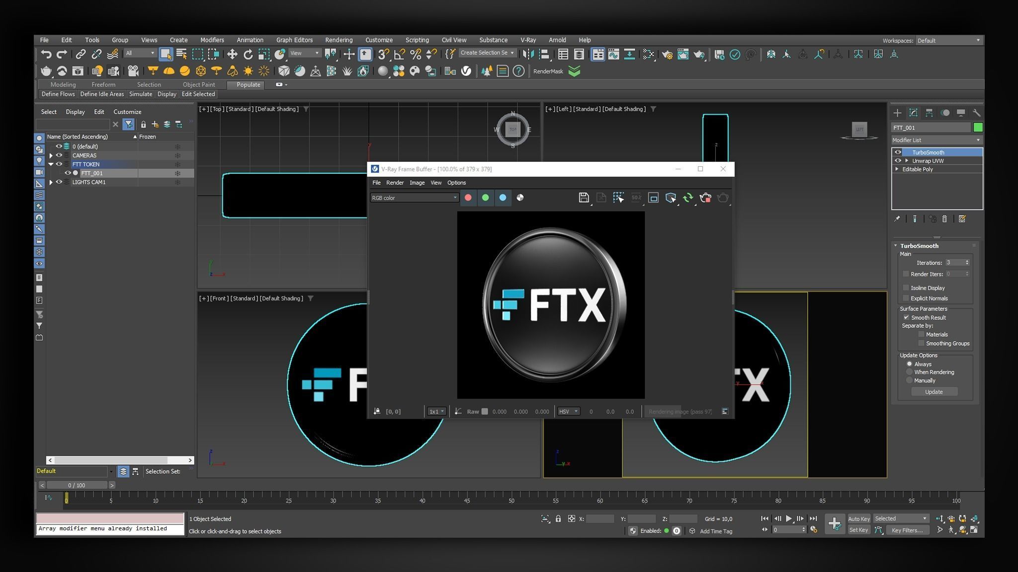Open Render menu in V-Ray Frame Buffer
The height and width of the screenshot is (572, 1018).
click(395, 183)
